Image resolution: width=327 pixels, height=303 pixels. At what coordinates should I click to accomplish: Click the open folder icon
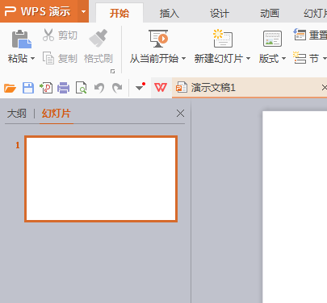point(10,88)
